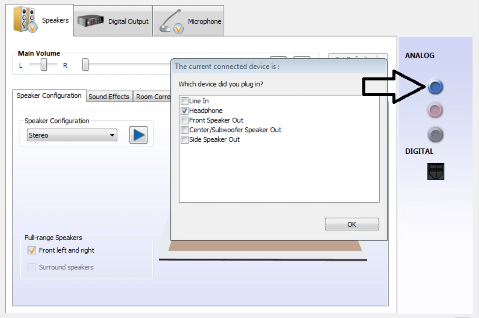Uncheck the Headphone option
The width and height of the screenshot is (479, 318).
click(185, 111)
